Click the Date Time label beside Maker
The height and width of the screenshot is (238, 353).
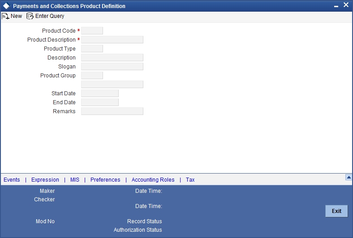coord(149,191)
